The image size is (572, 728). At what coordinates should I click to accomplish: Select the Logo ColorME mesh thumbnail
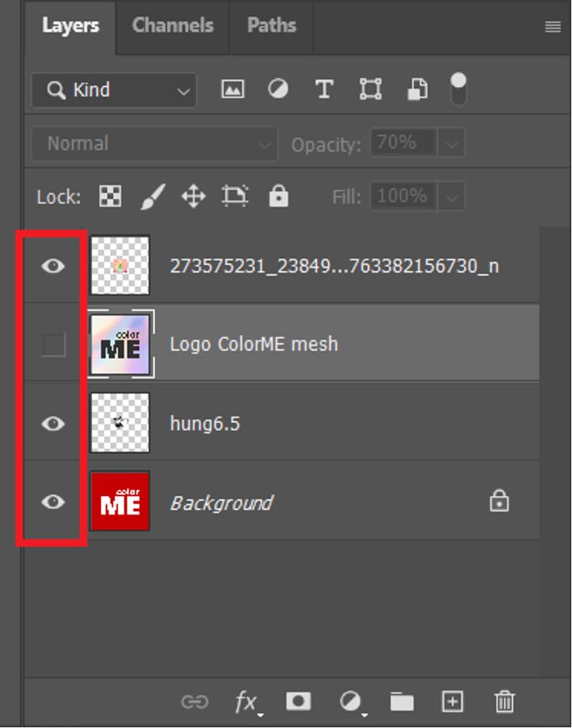point(121,345)
